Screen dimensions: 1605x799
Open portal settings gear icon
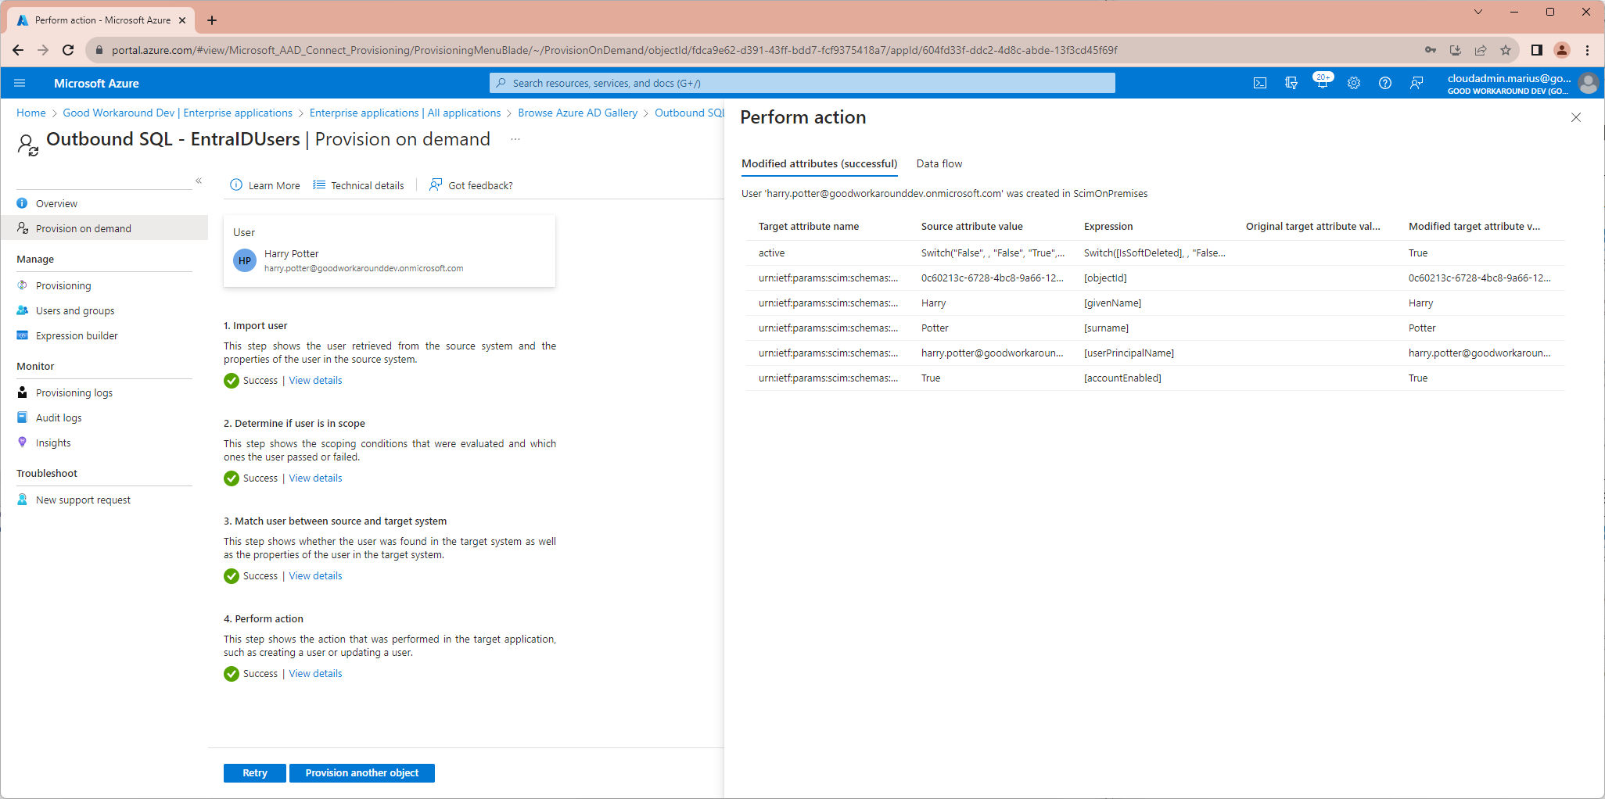tap(1353, 83)
